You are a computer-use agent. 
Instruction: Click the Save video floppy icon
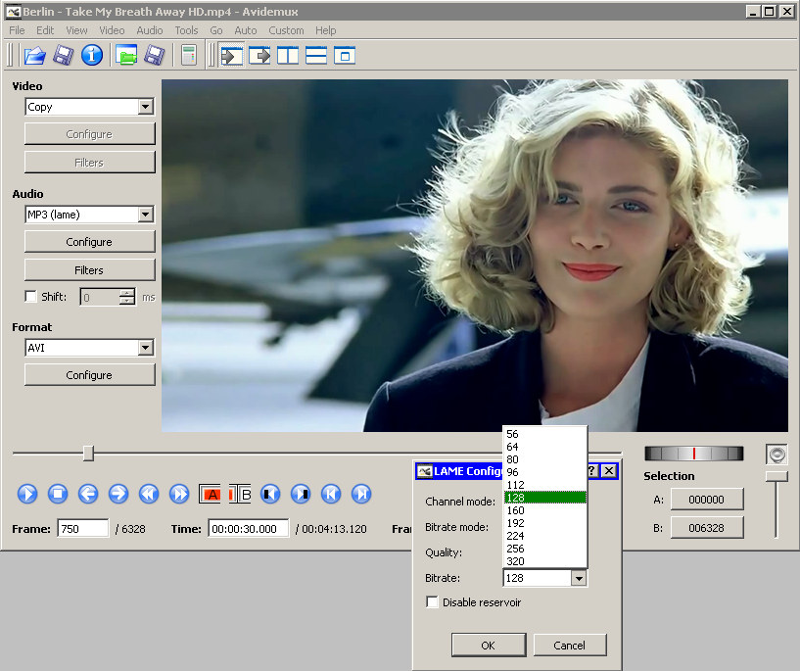64,55
